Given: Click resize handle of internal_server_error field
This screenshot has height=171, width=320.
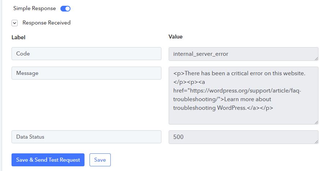Looking at the screenshot, I should tap(316, 59).
